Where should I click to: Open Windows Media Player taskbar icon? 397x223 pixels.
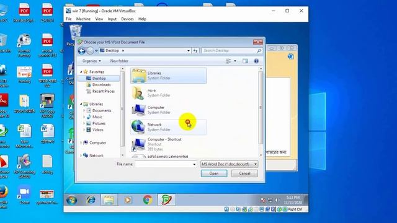point(128,200)
